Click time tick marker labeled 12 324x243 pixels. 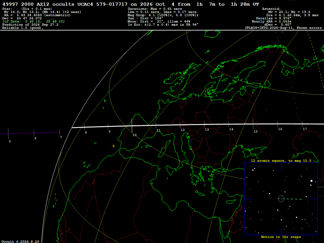[x=180, y=125]
